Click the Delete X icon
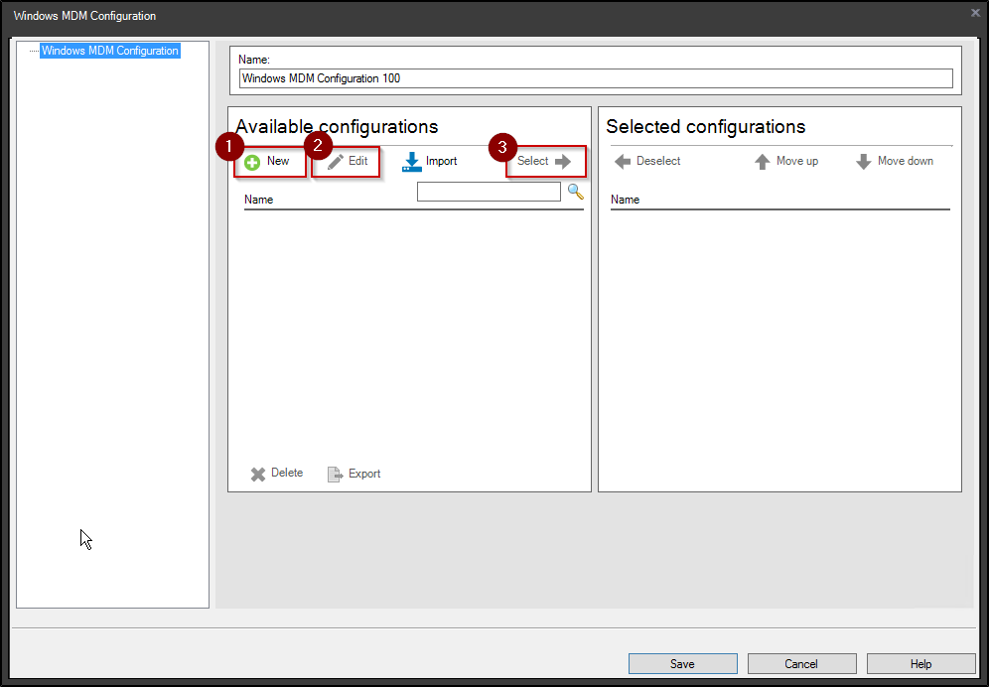 (258, 473)
